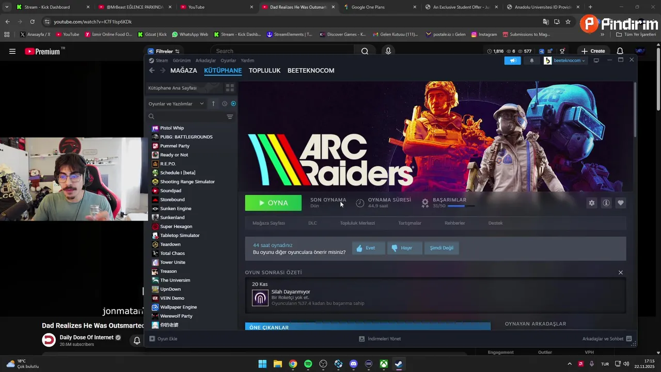Image resolution: width=661 pixels, height=372 pixels.
Task: Open the Yardım menu
Action: point(247,60)
